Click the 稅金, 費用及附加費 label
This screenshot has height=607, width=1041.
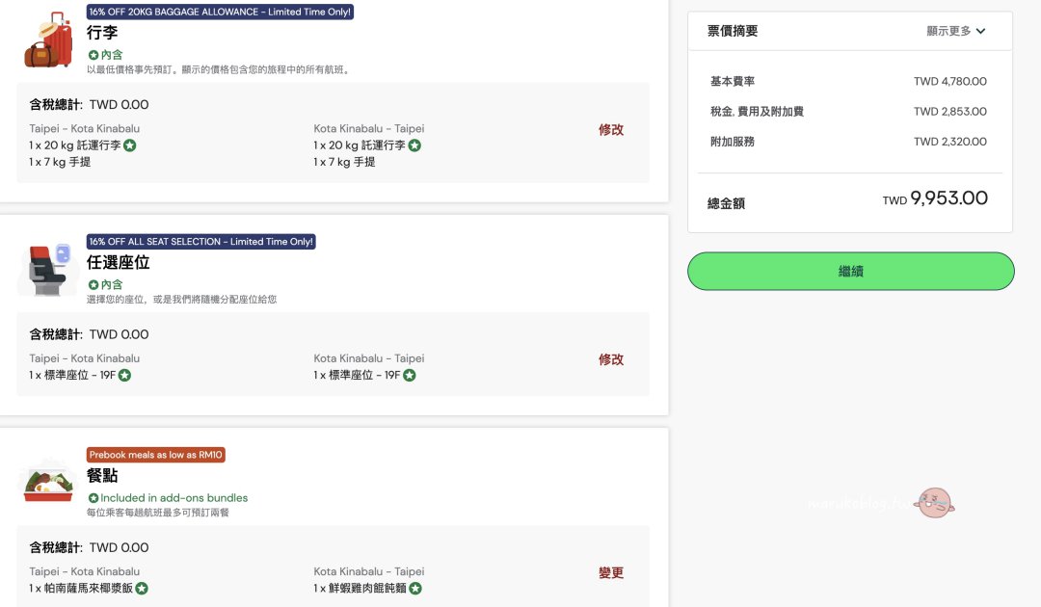pyautogui.click(x=757, y=112)
